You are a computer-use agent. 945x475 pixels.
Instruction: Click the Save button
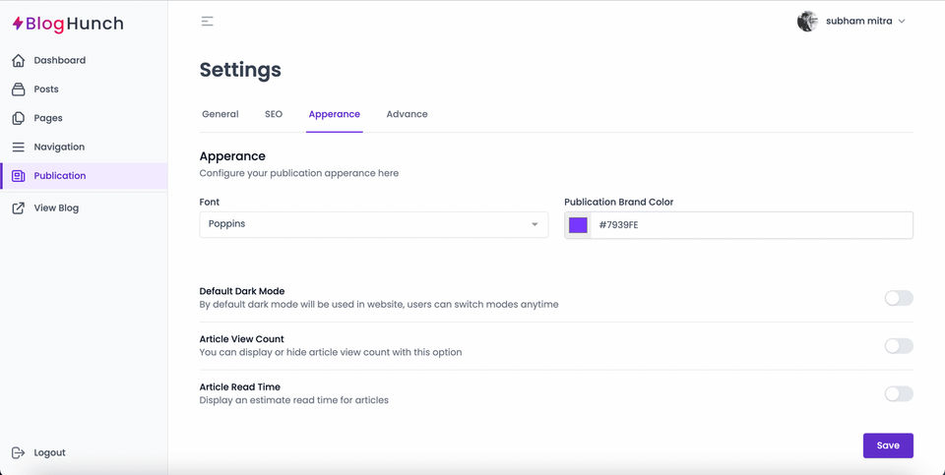888,445
